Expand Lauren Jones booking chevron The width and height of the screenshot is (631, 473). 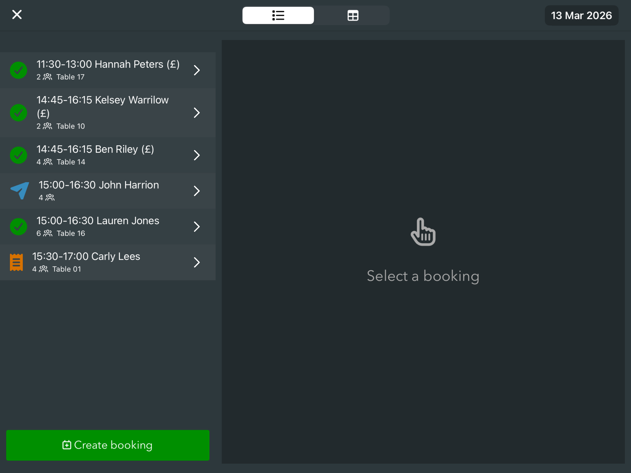point(197,227)
